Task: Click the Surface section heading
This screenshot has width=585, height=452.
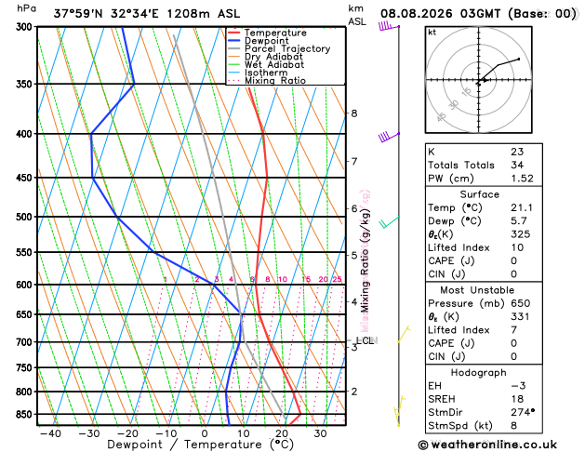Action: (479, 194)
